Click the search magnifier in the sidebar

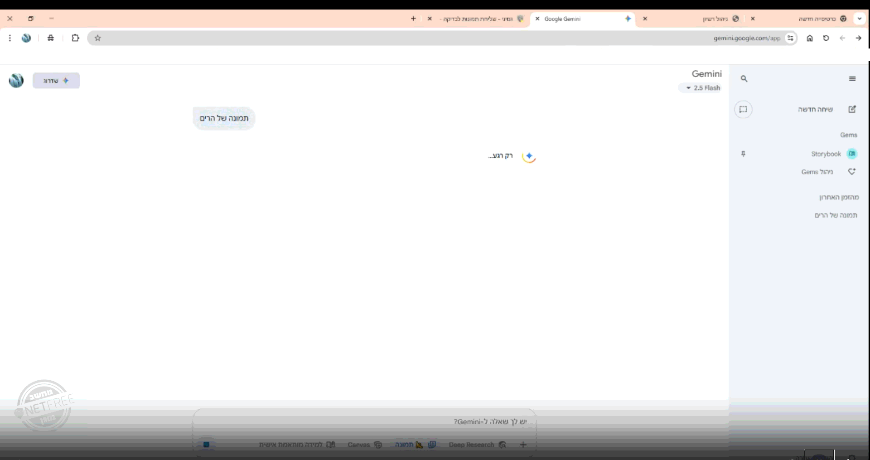click(x=744, y=79)
